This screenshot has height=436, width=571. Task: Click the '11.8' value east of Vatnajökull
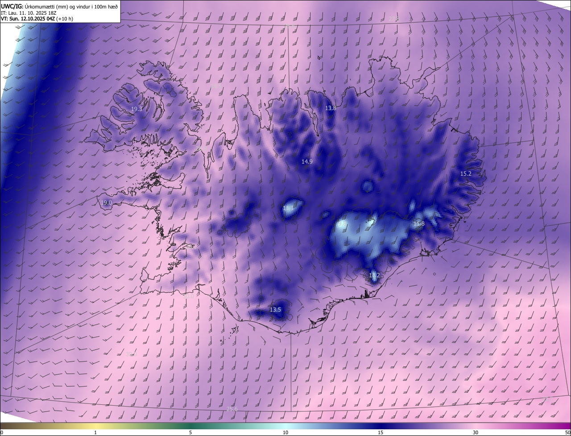(419, 223)
